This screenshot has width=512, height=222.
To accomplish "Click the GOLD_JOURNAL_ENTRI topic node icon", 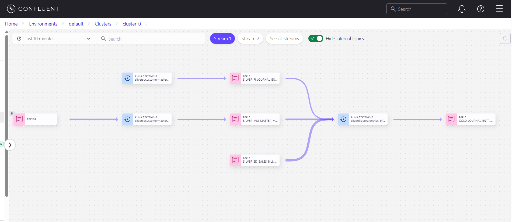I will pyautogui.click(x=451, y=119).
